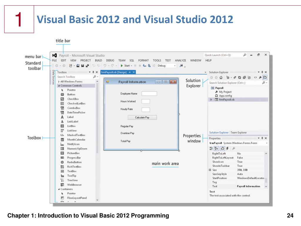
Task: Click the wrench Properties icon in Solution Explorer toolbar
Action: tap(260, 78)
